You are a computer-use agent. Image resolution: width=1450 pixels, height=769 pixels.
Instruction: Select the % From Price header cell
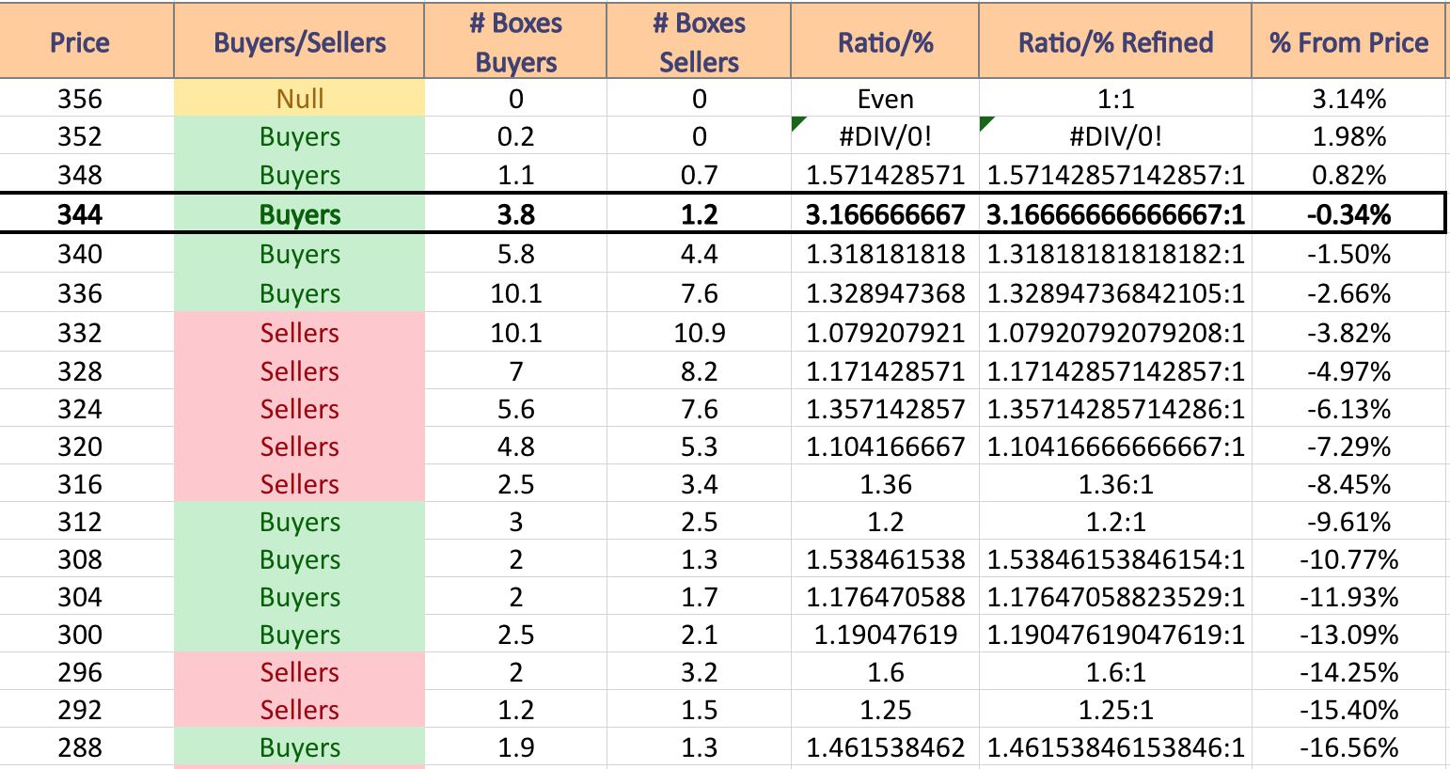pyautogui.click(x=1348, y=41)
